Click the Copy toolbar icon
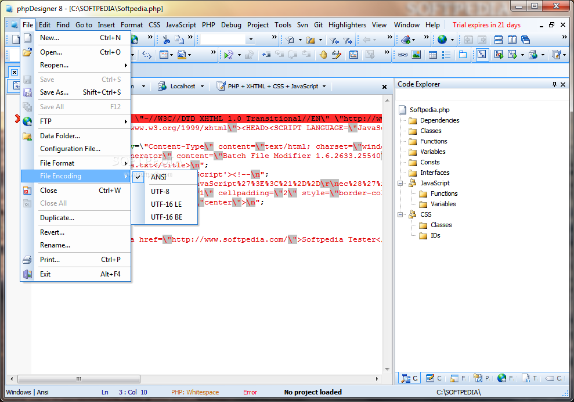The image size is (574, 402). pos(179,40)
